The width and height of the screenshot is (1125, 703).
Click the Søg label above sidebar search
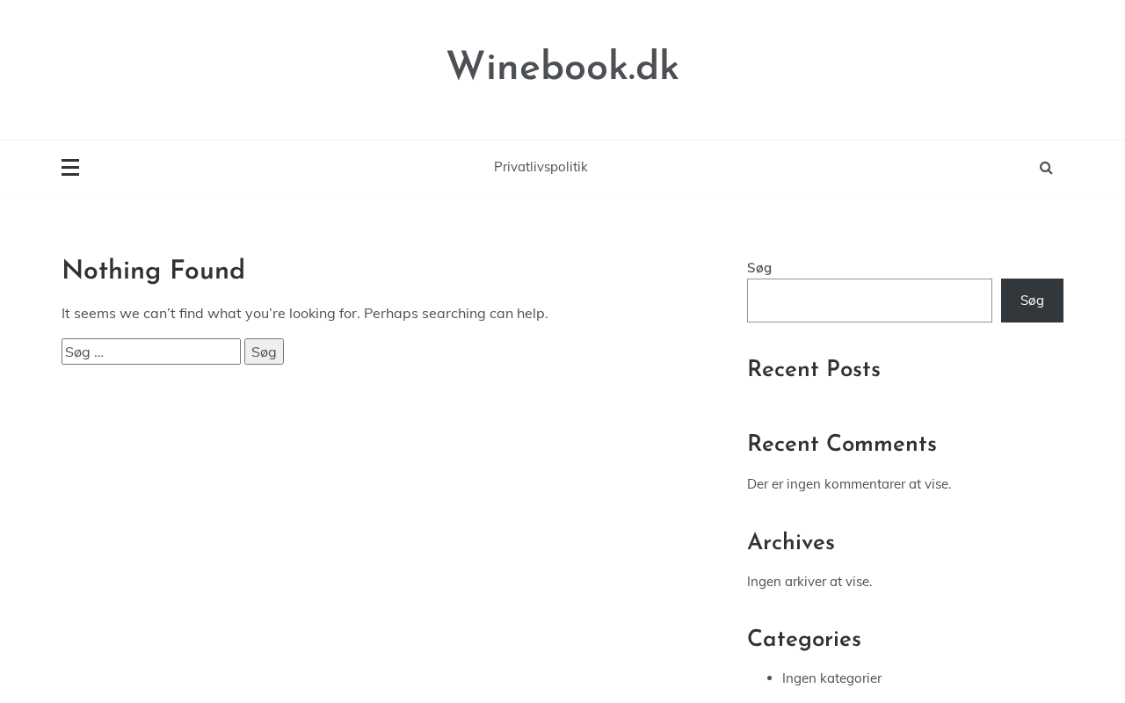click(759, 268)
